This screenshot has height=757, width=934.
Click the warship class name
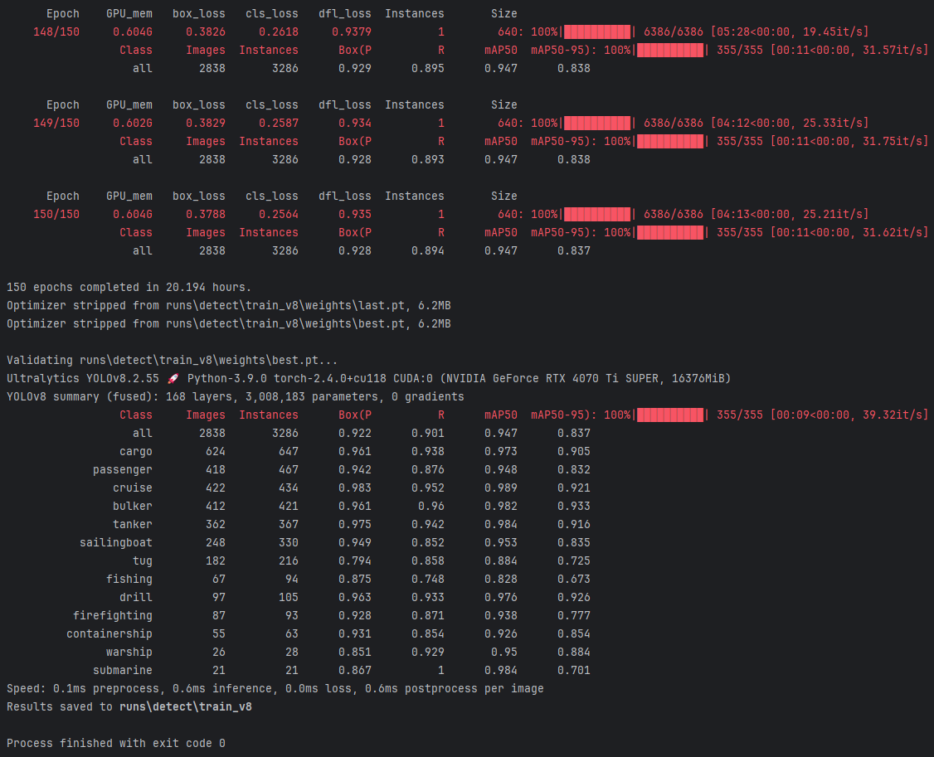tap(129, 653)
